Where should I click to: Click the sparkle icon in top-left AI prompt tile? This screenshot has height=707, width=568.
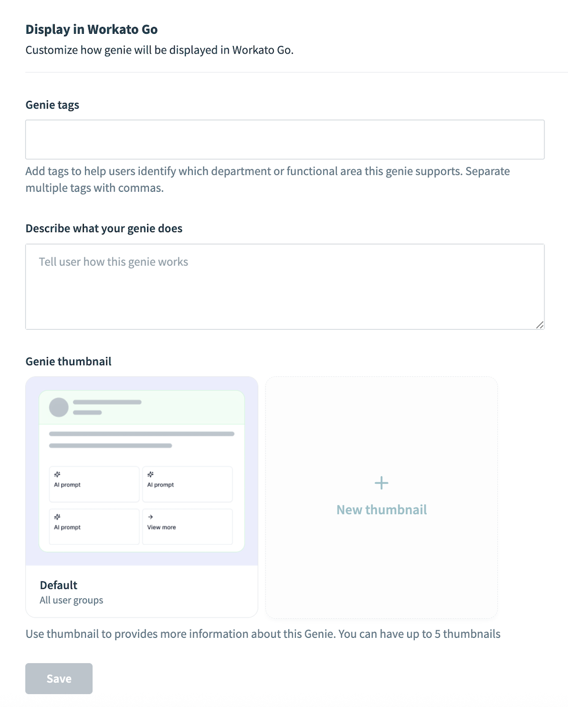[57, 474]
